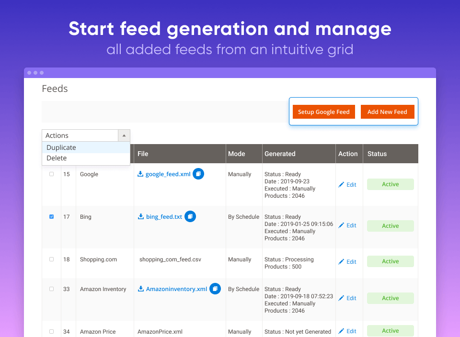Click the copy icon next to Amazoninventory.xml
The width and height of the screenshot is (460, 337).
215,289
